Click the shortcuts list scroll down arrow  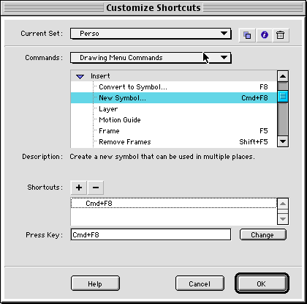coord(283,219)
